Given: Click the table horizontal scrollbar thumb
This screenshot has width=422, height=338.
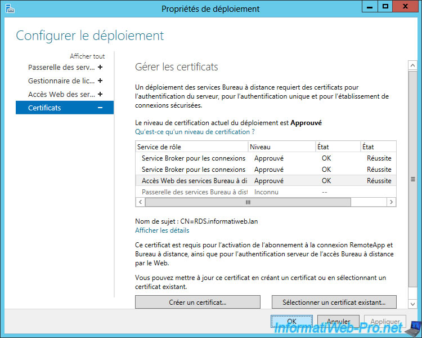Looking at the screenshot, I should (248, 202).
